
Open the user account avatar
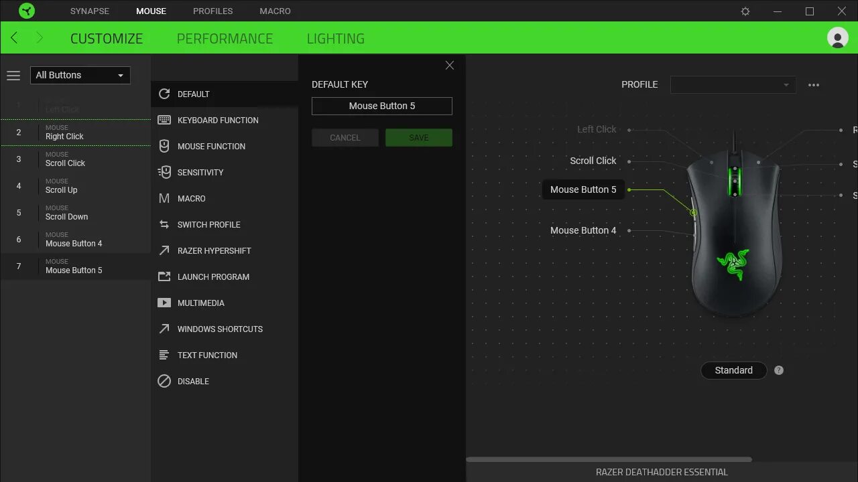pos(838,37)
